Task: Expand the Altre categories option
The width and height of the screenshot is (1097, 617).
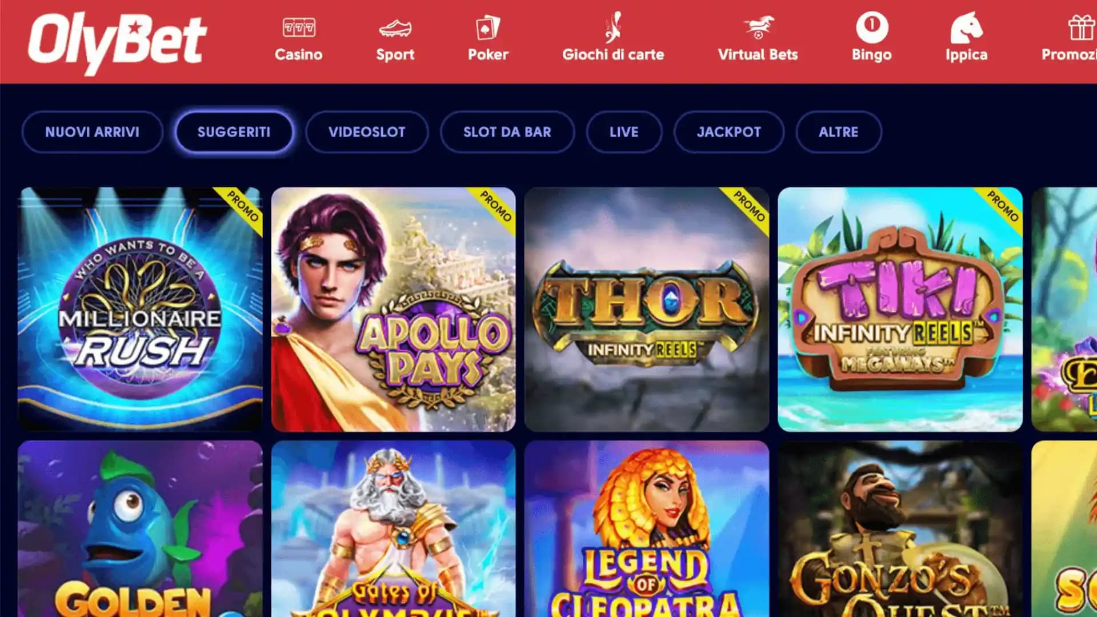Action: point(839,132)
